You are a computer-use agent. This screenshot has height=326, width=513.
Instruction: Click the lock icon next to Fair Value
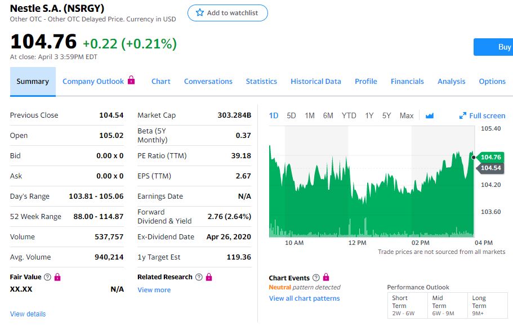57,277
